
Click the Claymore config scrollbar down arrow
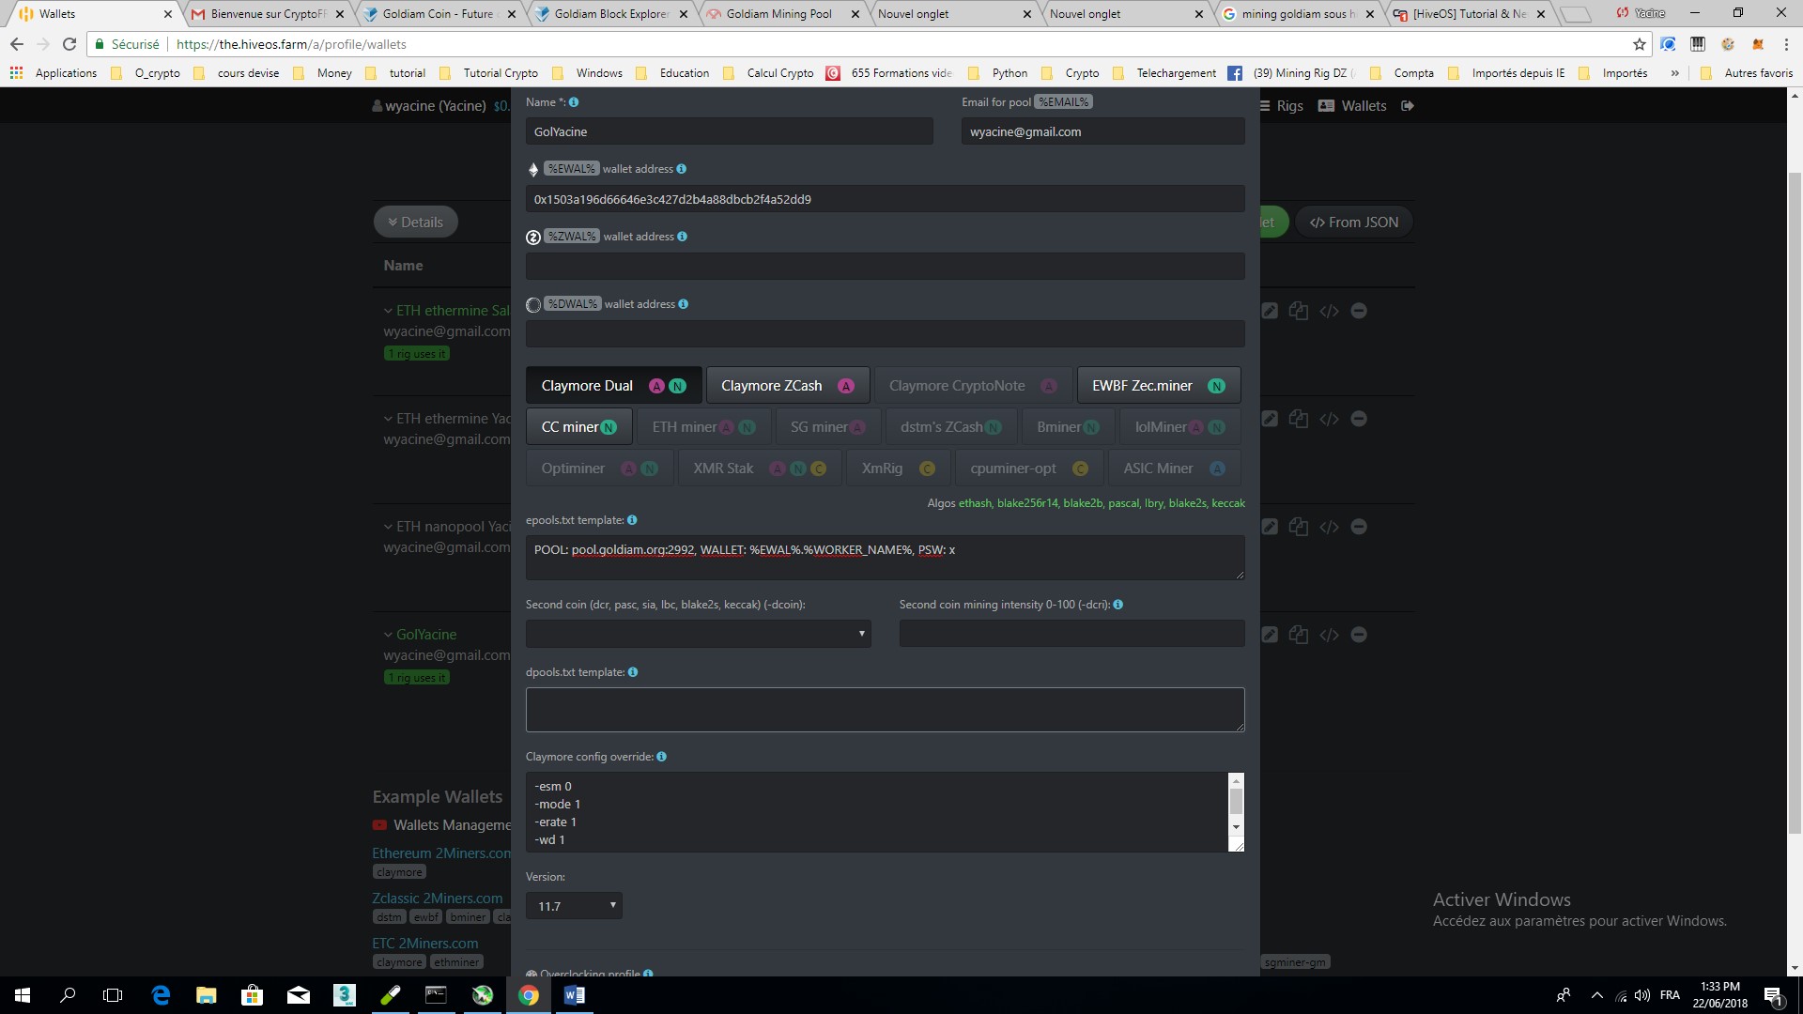pyautogui.click(x=1236, y=827)
